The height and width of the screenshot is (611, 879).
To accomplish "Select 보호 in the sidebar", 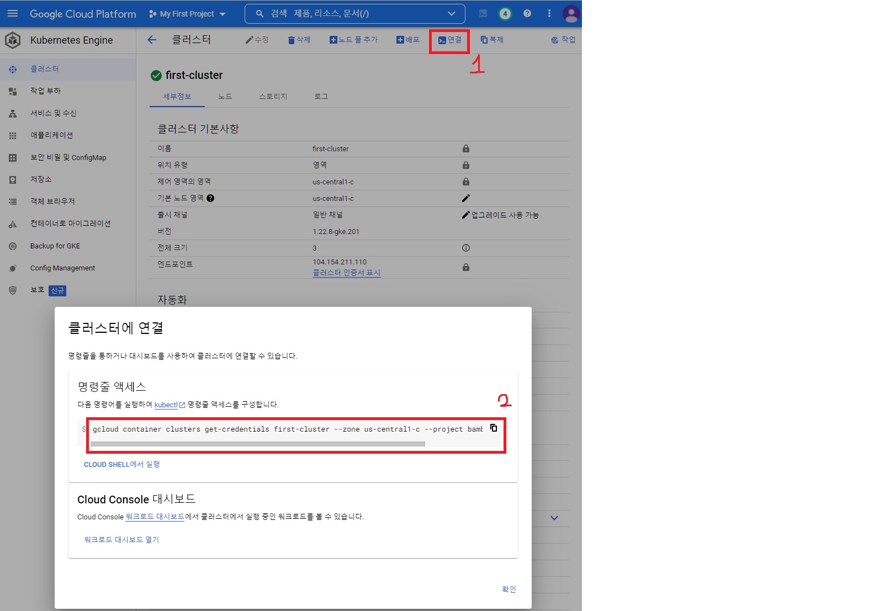I will pyautogui.click(x=68, y=290).
